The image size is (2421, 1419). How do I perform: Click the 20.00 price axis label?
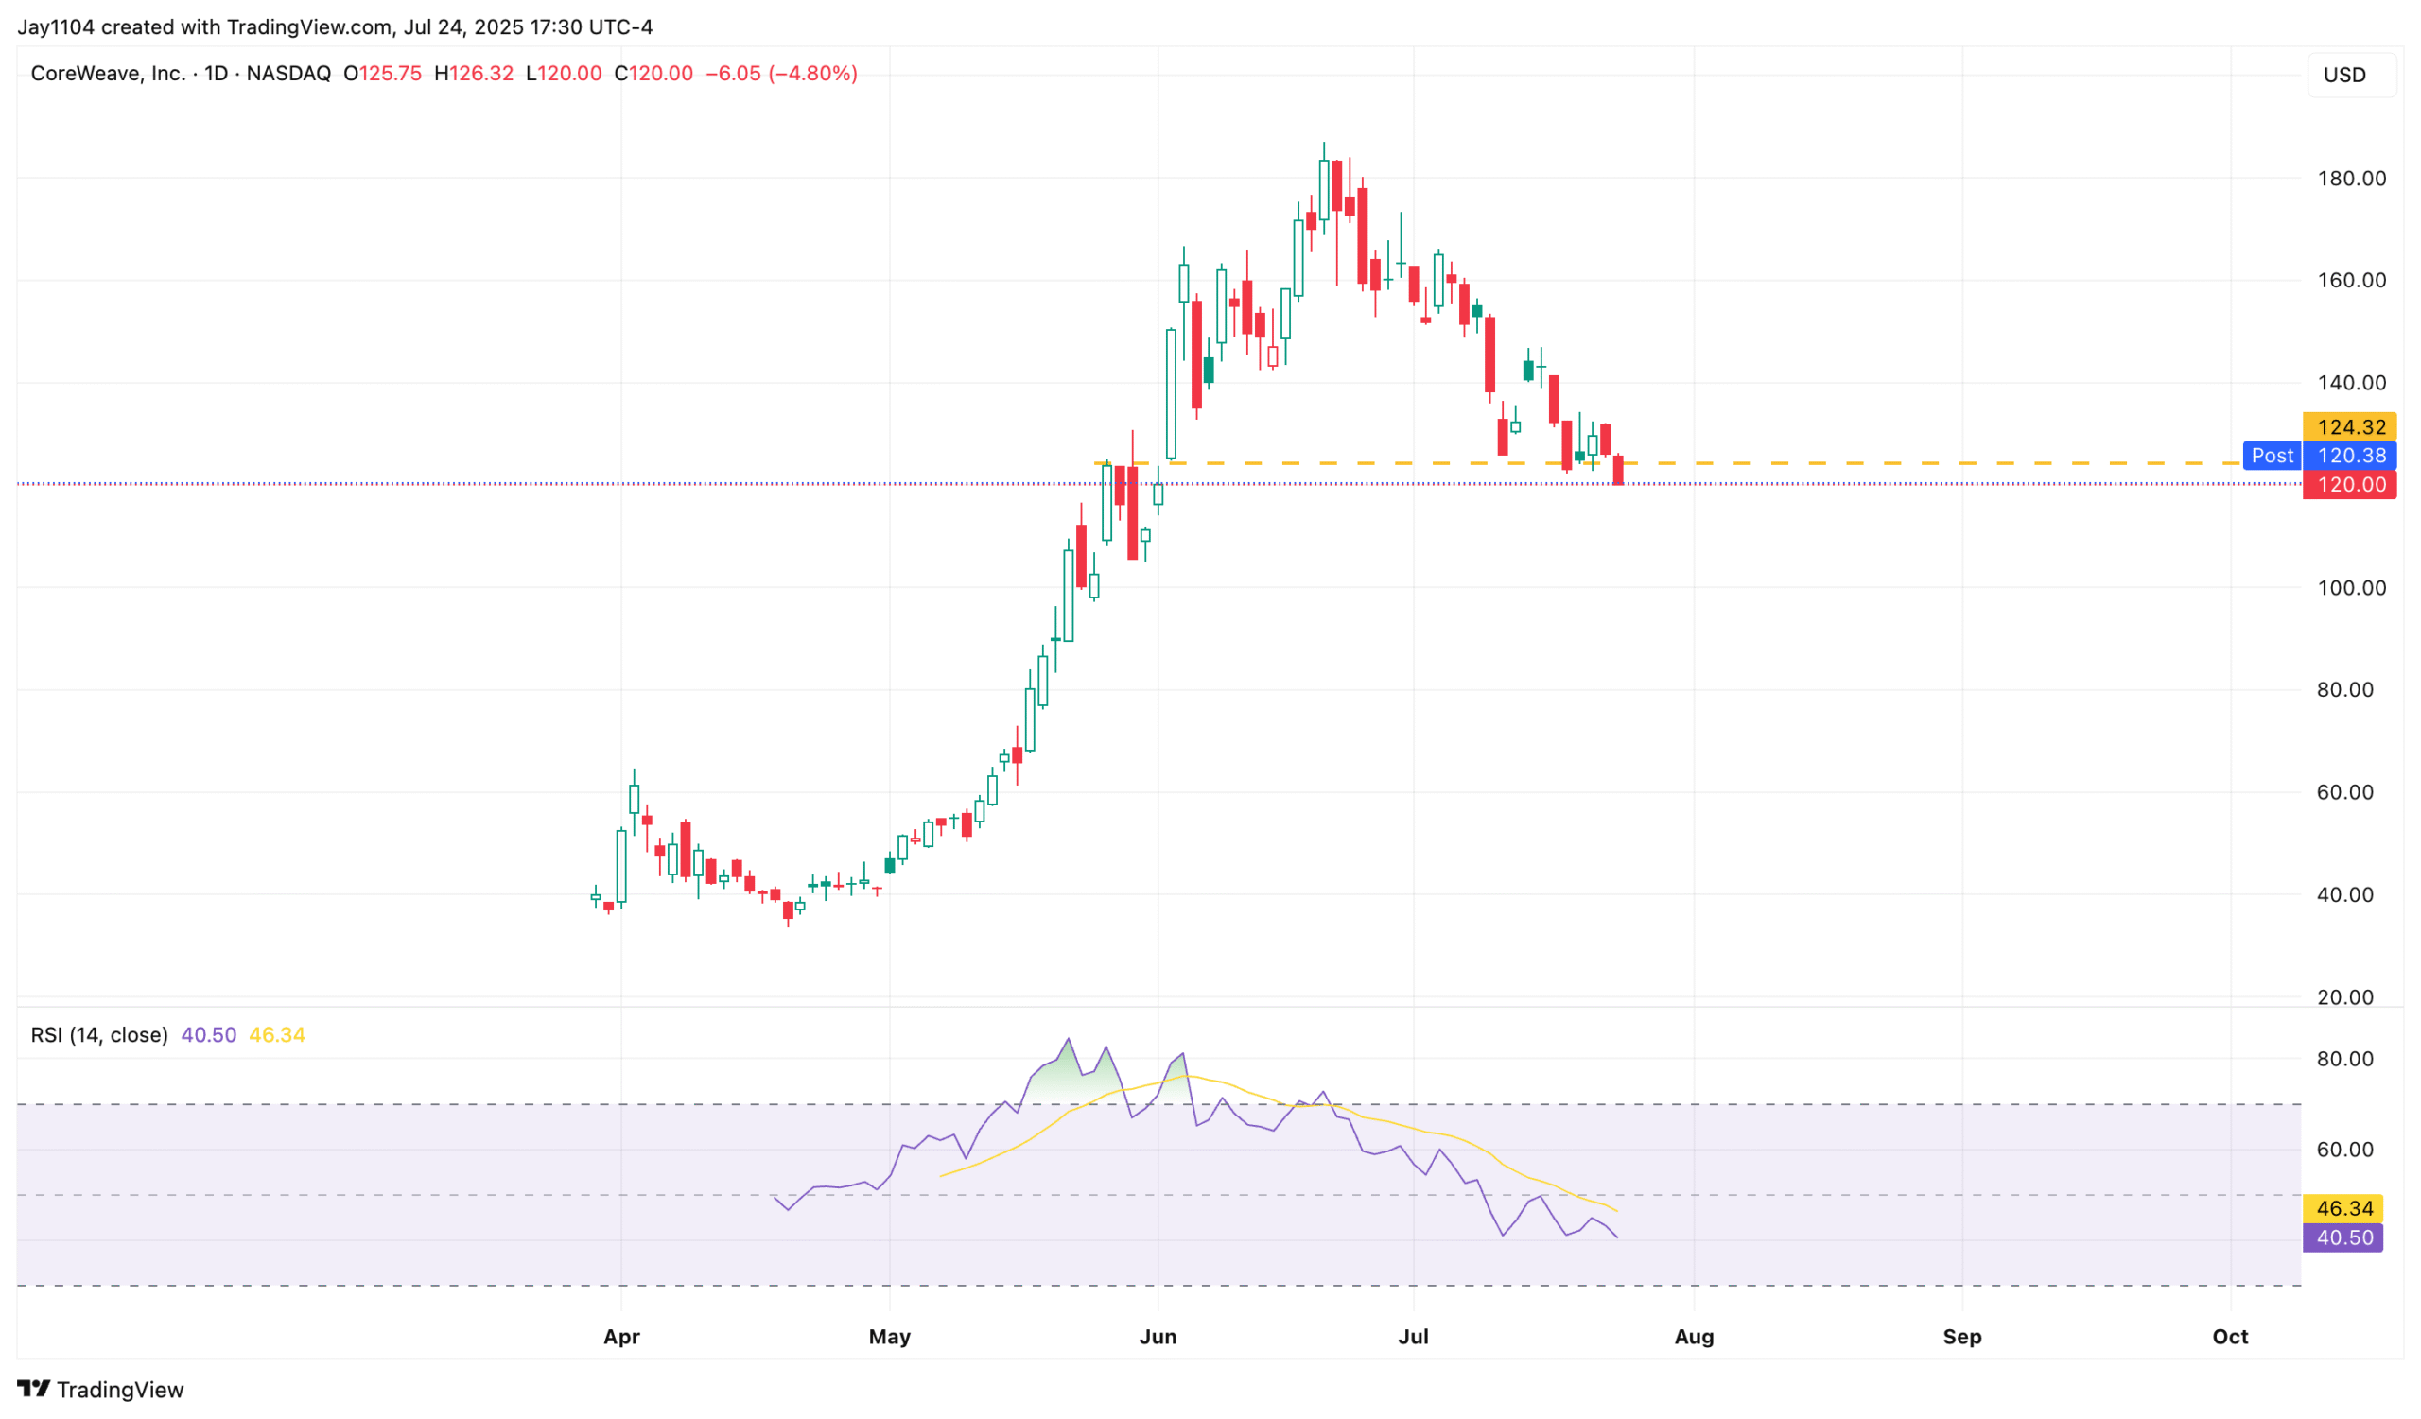point(2345,997)
